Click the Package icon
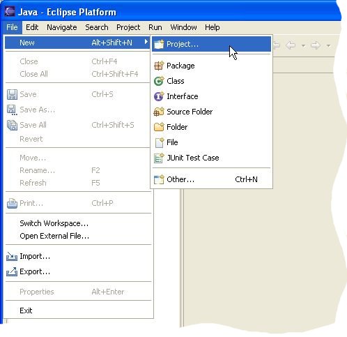 click(159, 66)
